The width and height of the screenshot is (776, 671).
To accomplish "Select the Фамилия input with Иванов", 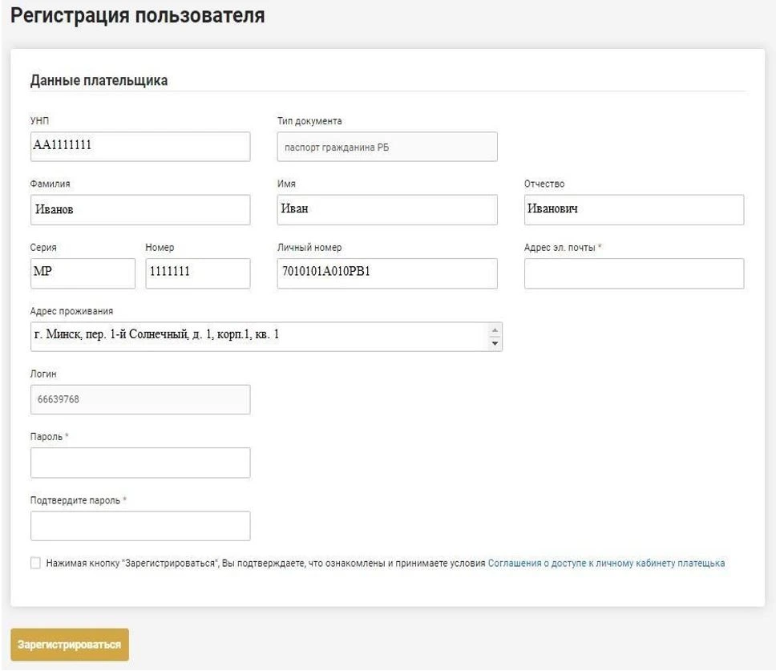I will coord(140,210).
